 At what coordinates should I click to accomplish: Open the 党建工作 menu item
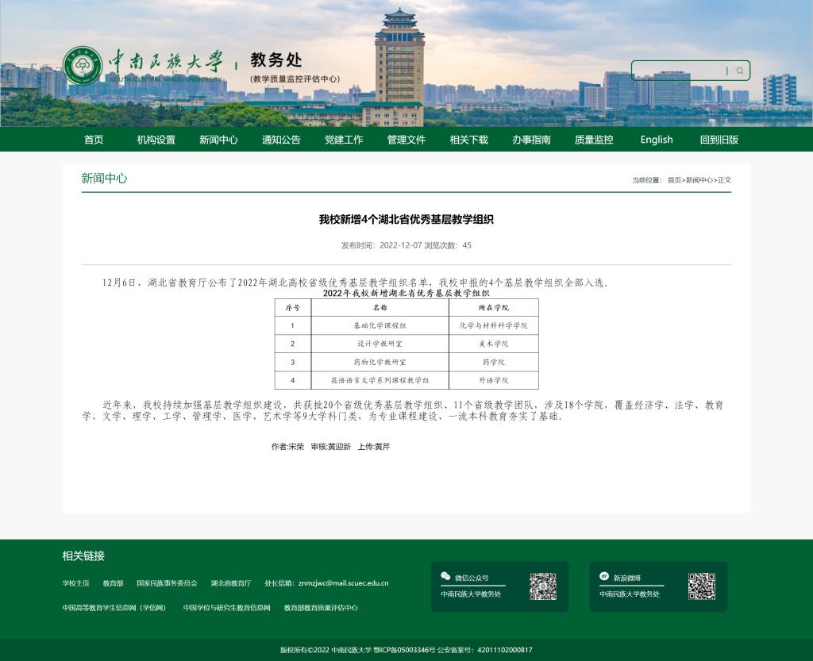coord(344,140)
